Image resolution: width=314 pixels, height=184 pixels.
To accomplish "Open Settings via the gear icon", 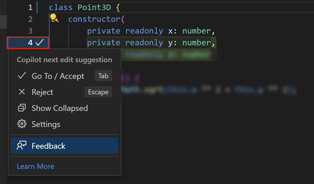I will point(22,124).
